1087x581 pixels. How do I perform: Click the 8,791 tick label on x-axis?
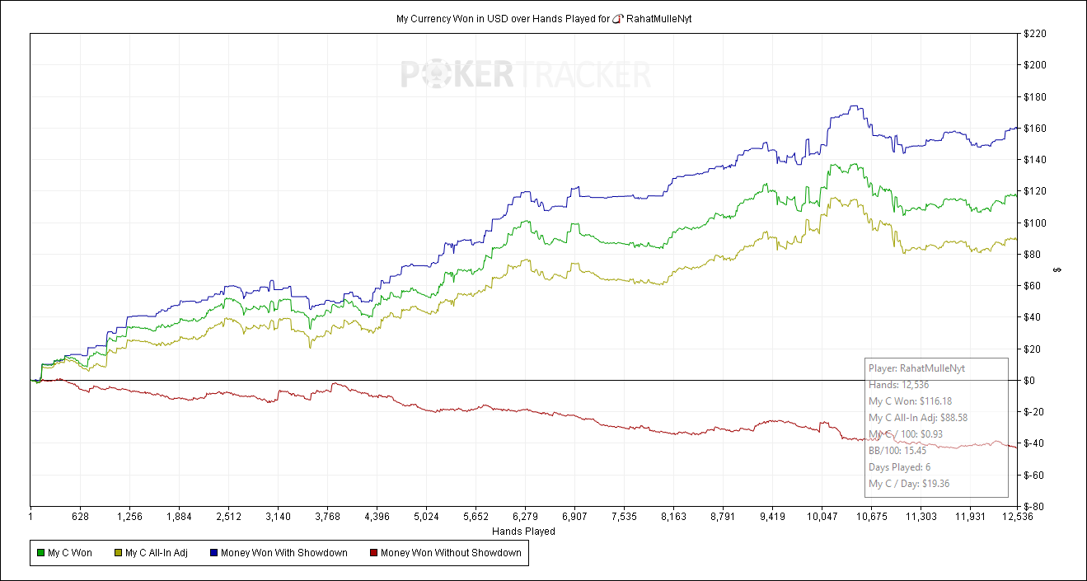tap(723, 517)
